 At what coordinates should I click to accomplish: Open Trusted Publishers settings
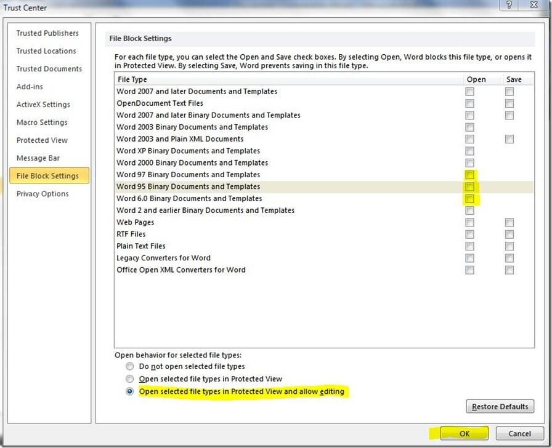(x=48, y=33)
